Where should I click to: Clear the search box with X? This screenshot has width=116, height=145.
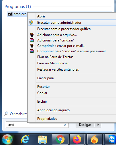coord(65,125)
